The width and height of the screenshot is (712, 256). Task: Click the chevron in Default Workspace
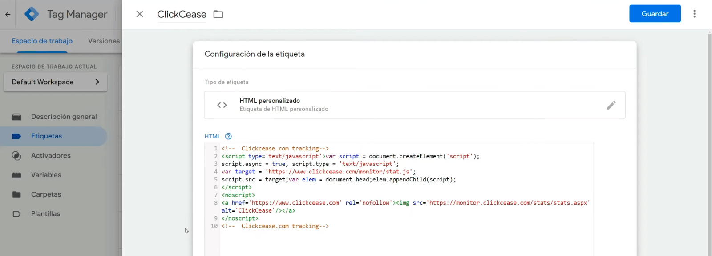[97, 82]
